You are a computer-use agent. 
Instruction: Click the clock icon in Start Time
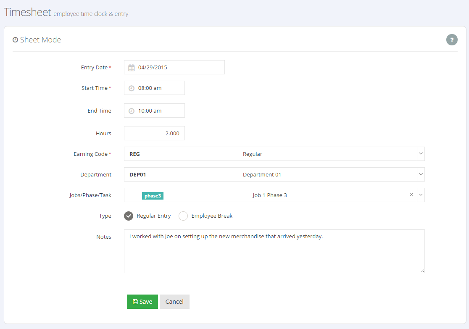[131, 88]
